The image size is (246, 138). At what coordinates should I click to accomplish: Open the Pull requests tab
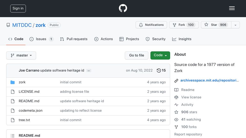point(74,39)
